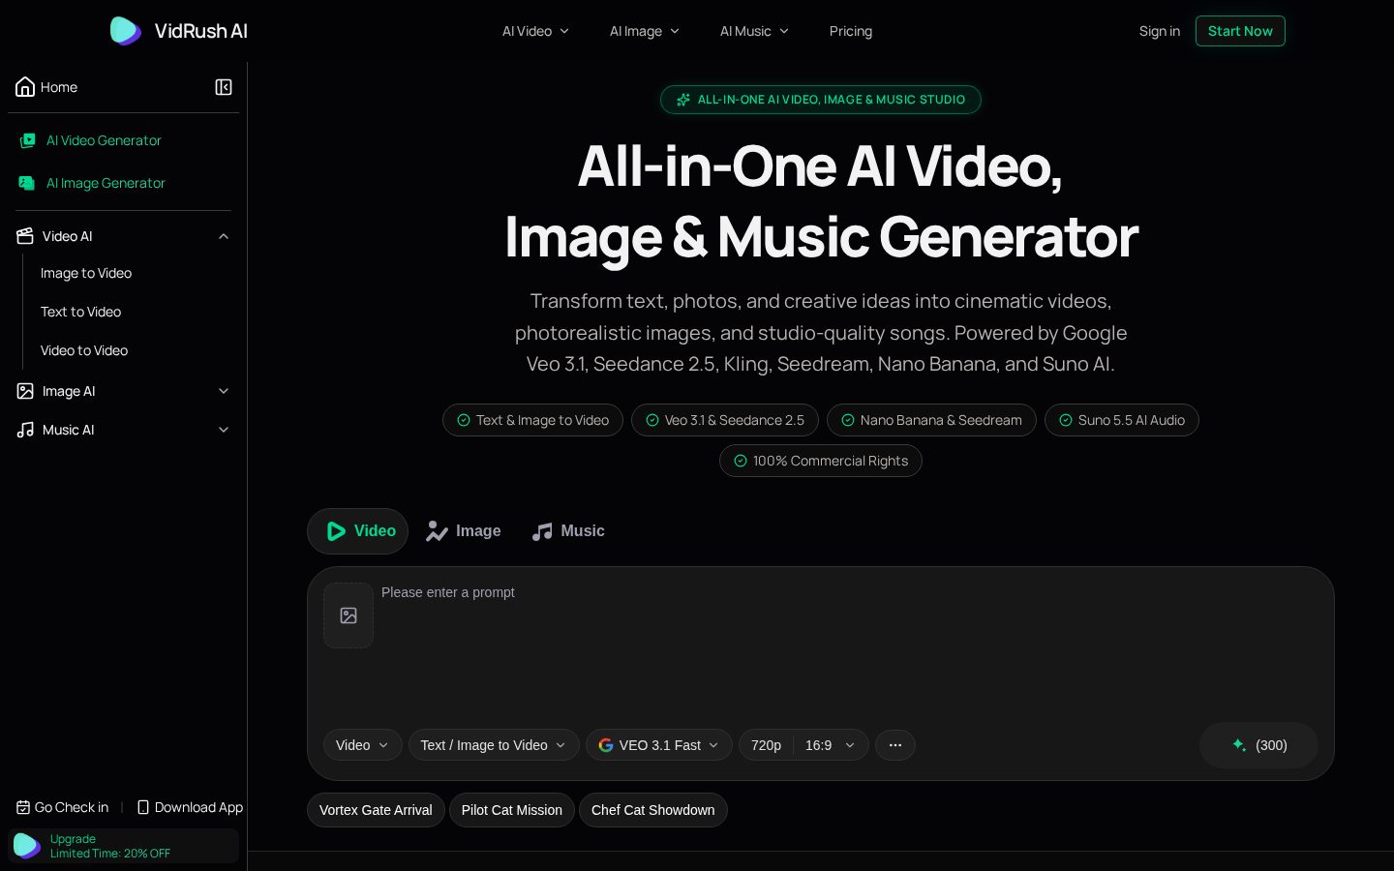
Task: Click the Nano Banana & Seedream badge
Action: point(931,420)
